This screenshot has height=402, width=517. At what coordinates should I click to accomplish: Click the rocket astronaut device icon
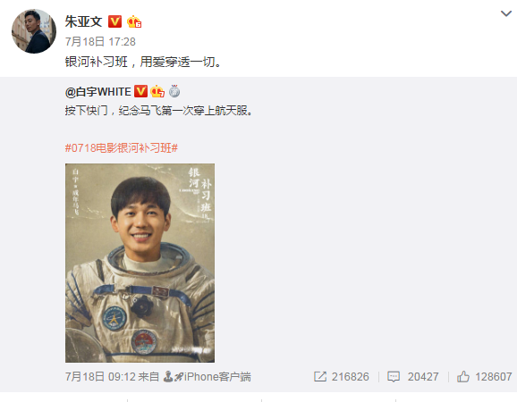[x=174, y=377]
